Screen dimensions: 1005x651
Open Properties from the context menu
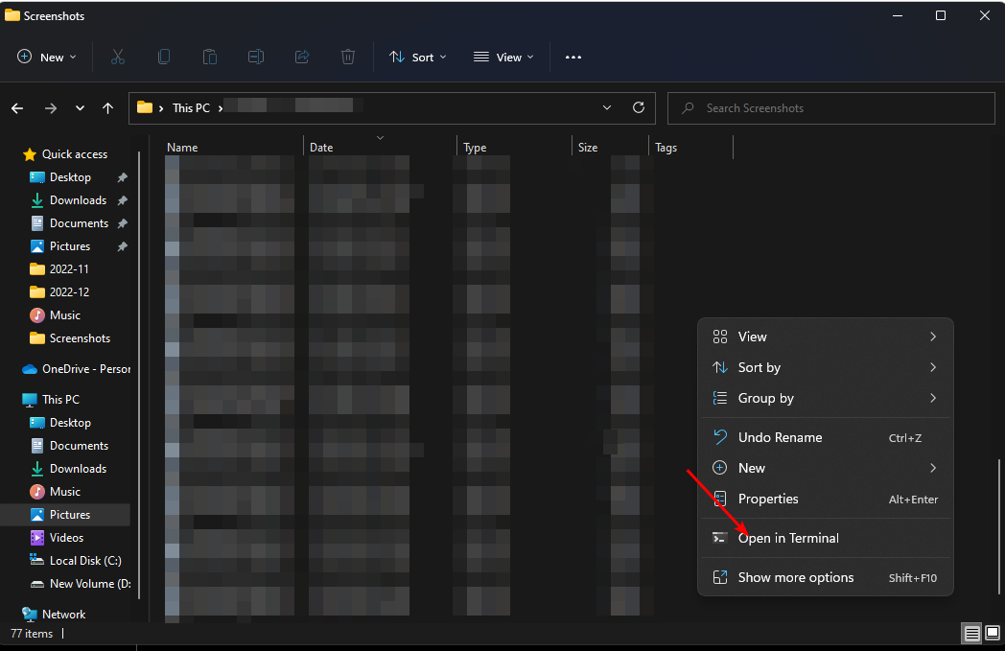point(767,499)
